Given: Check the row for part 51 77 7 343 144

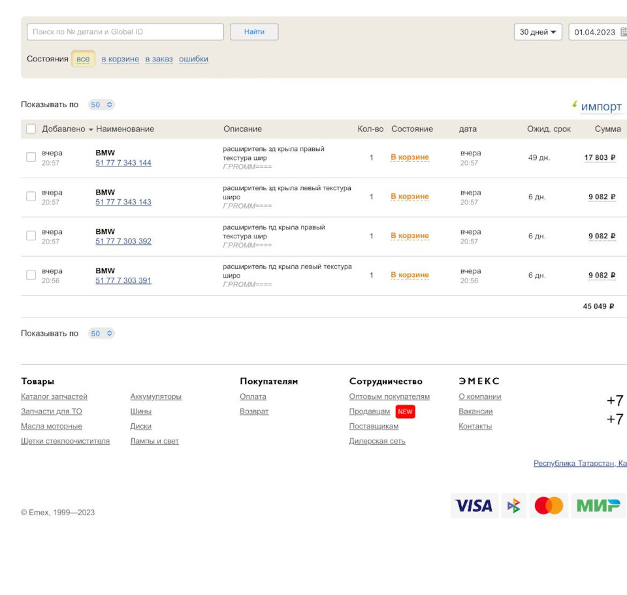Looking at the screenshot, I should coord(31,157).
